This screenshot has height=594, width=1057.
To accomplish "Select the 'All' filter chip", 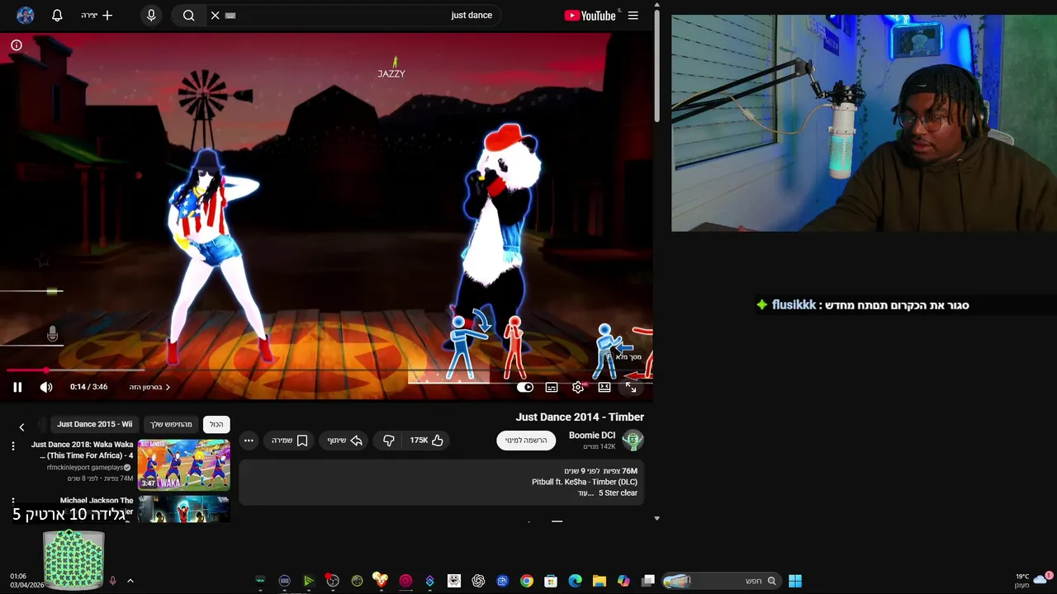I will tap(216, 424).
